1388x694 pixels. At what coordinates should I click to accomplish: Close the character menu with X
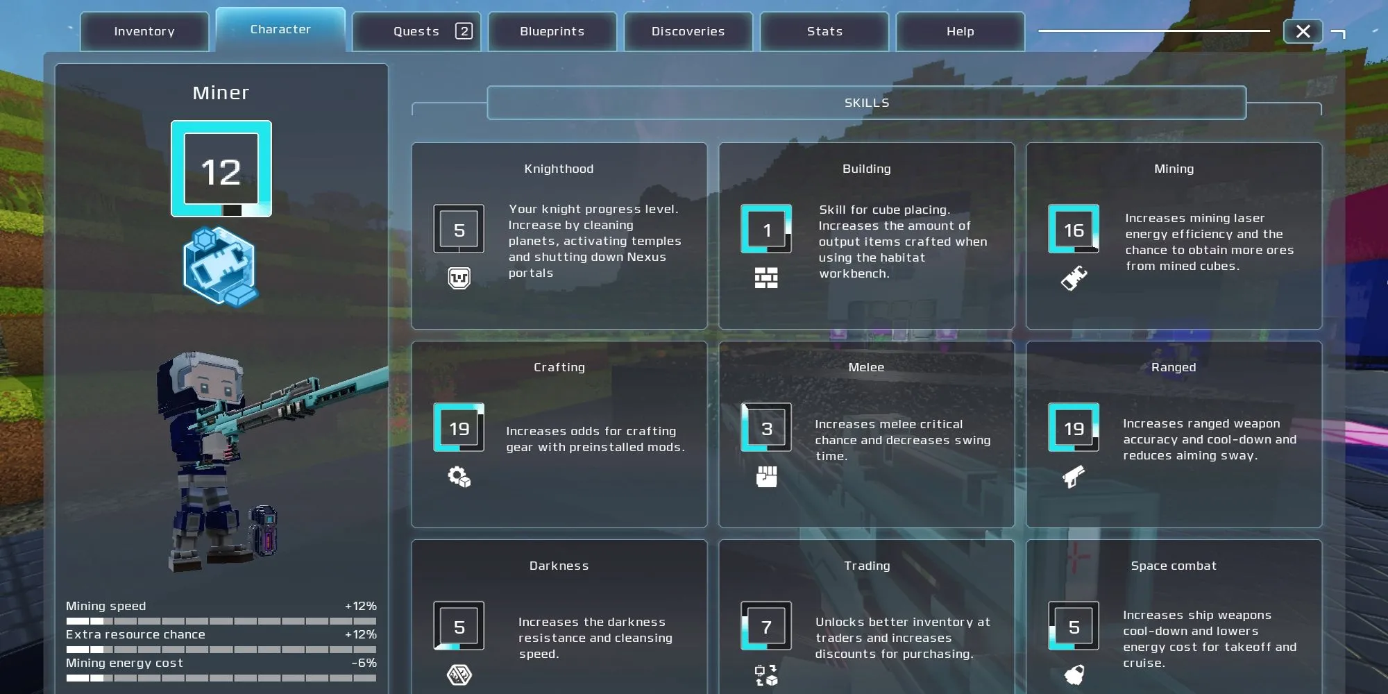click(1303, 32)
